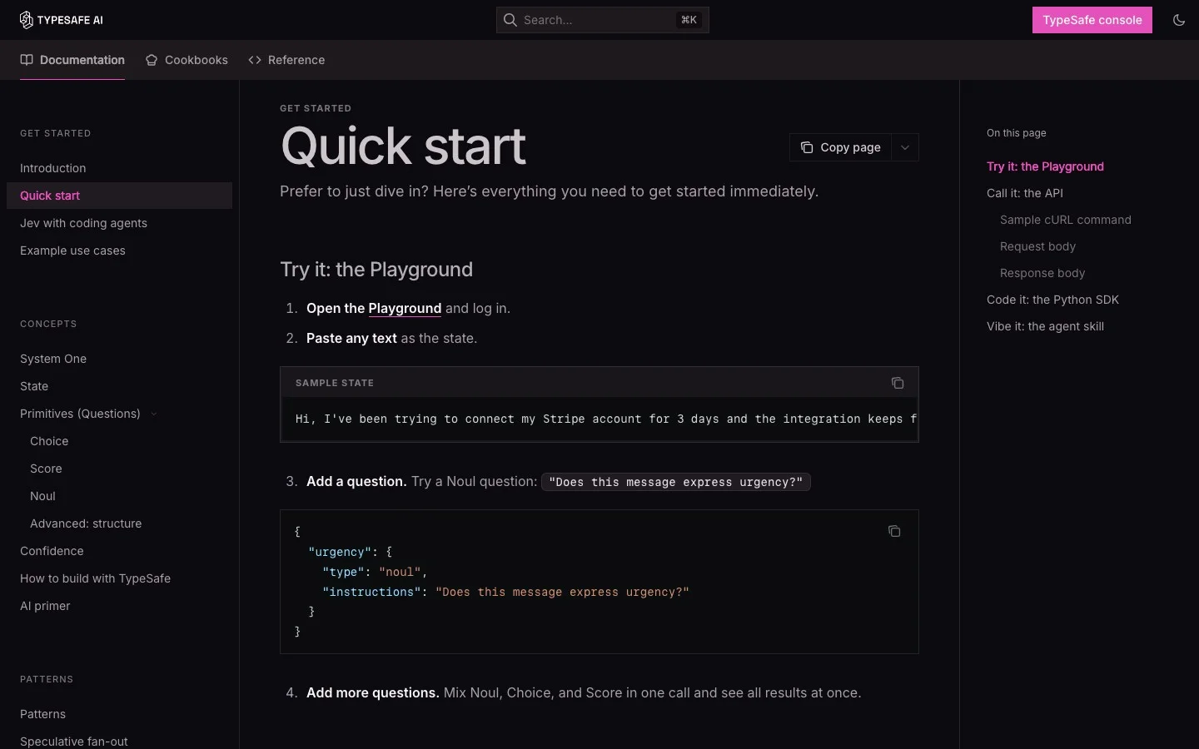This screenshot has width=1199, height=749.
Task: Switch to the Reference tab
Action: 286,60
